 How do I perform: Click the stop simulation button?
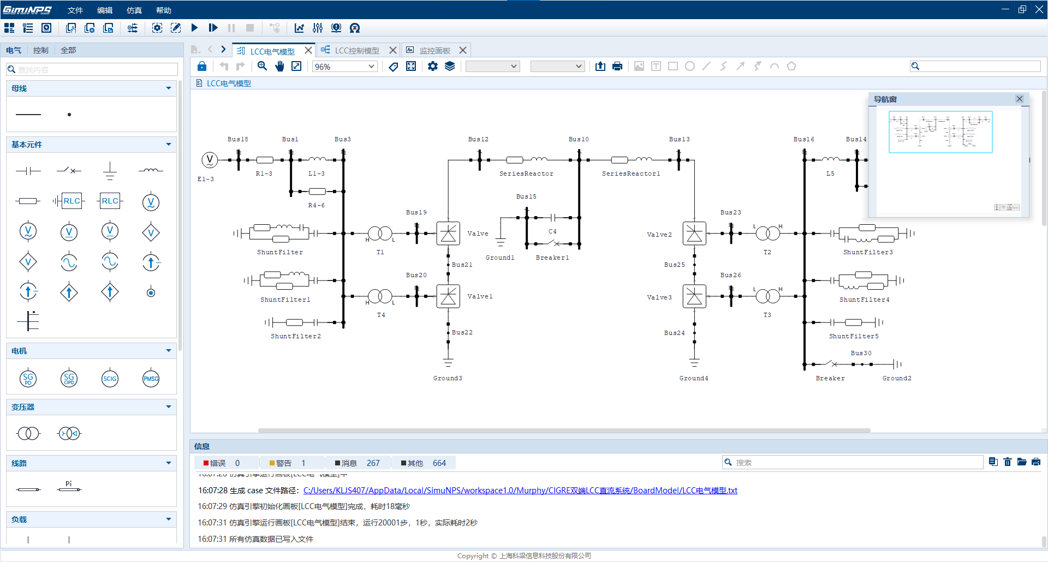pos(250,28)
